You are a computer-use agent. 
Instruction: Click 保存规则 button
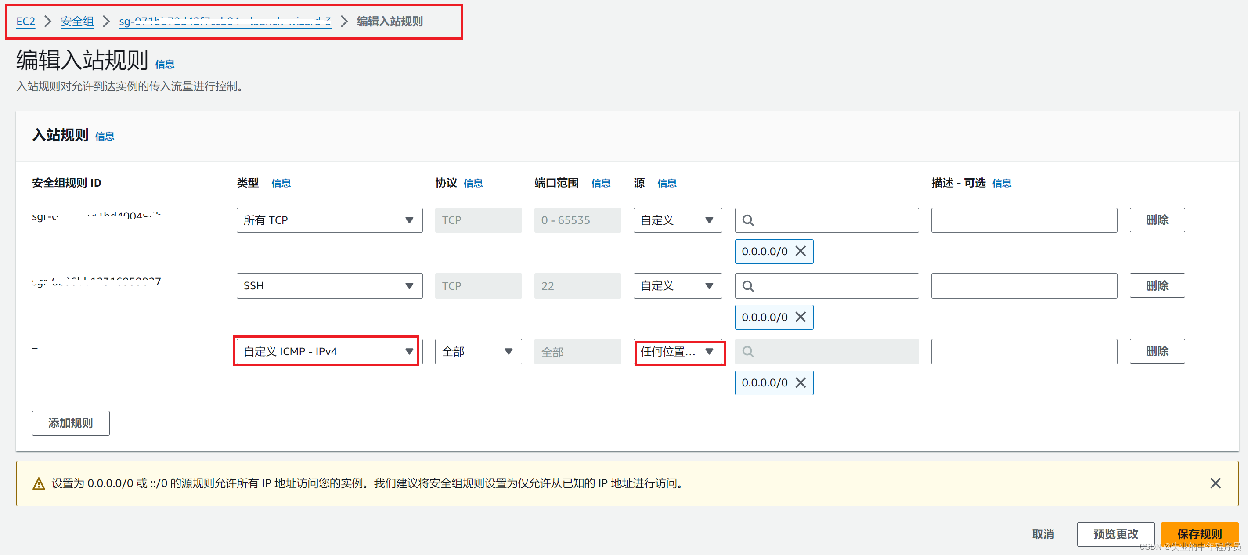(1200, 534)
